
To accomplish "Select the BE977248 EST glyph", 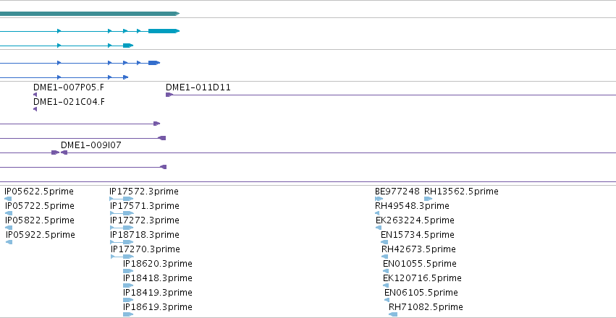I will pos(379,199).
